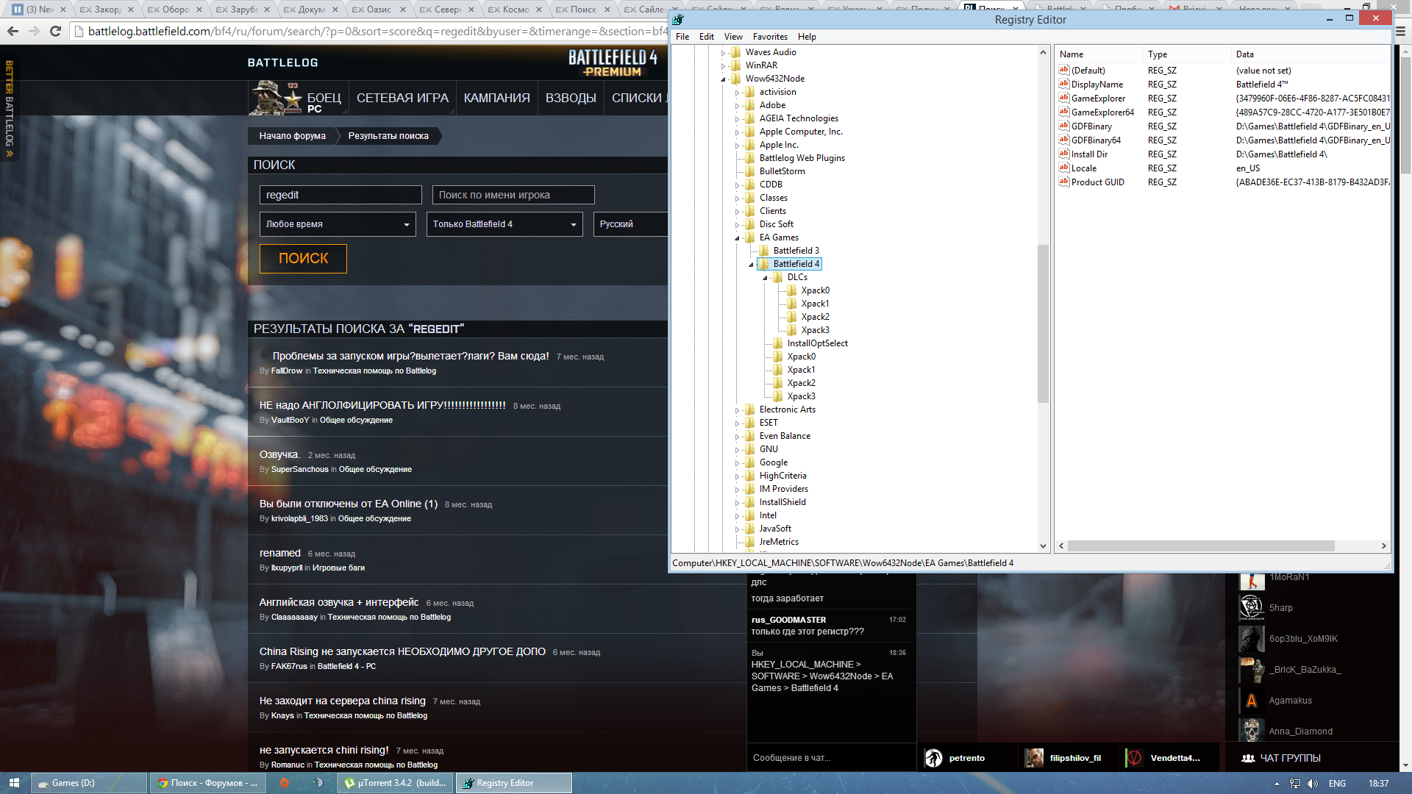The image size is (1412, 794).
Task: Open the volume icon in system tray
Action: pyautogui.click(x=1313, y=784)
